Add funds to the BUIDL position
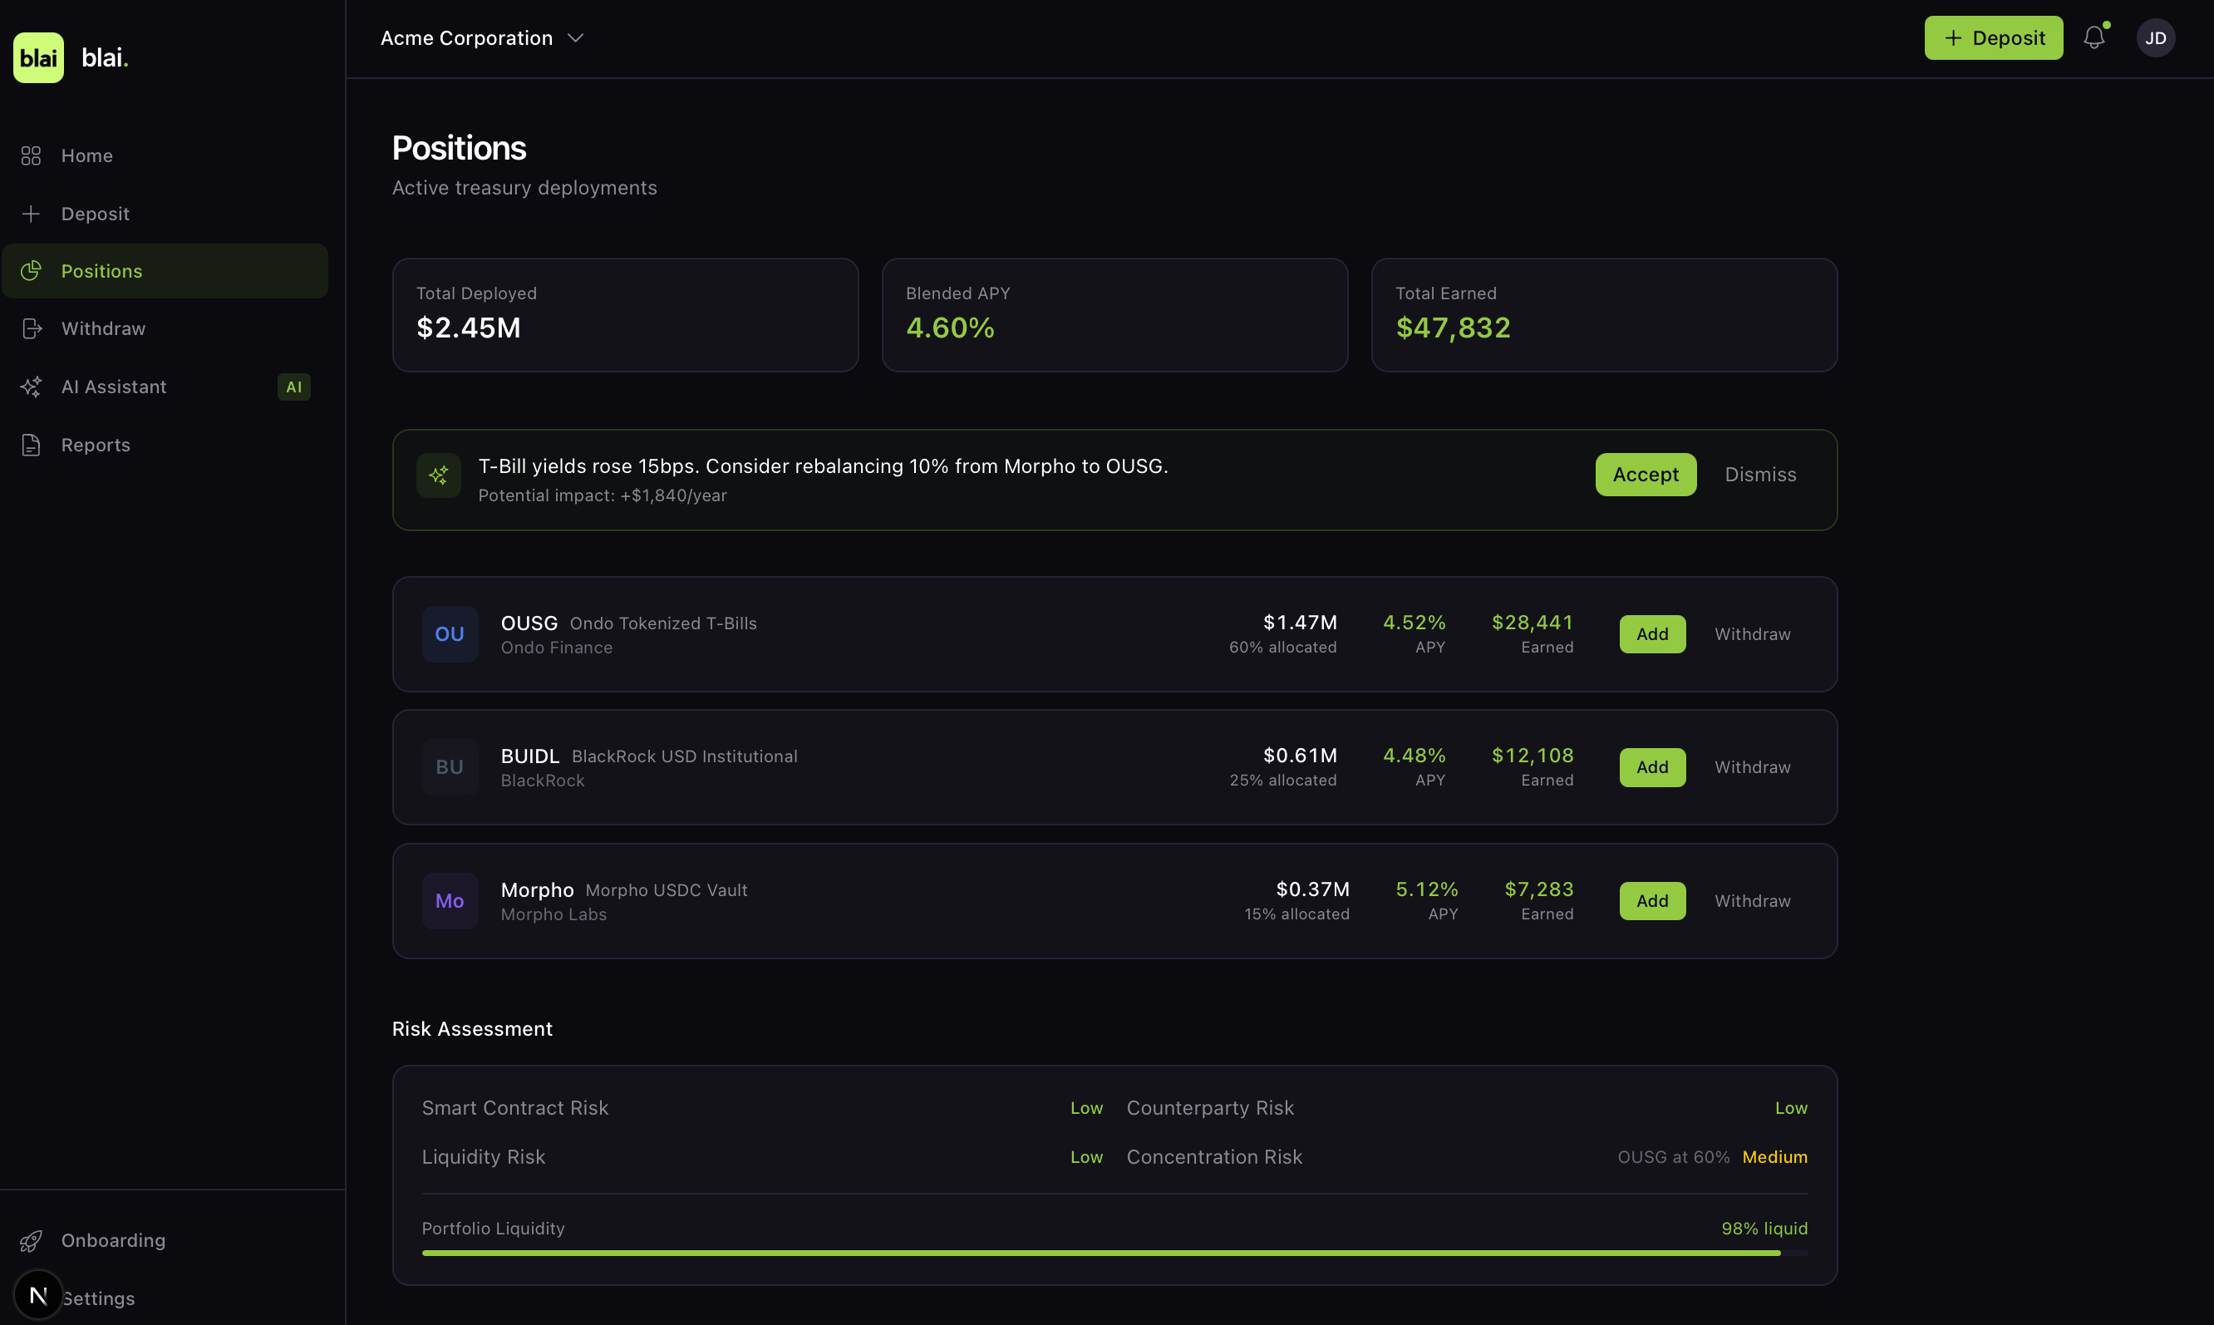 (1651, 767)
